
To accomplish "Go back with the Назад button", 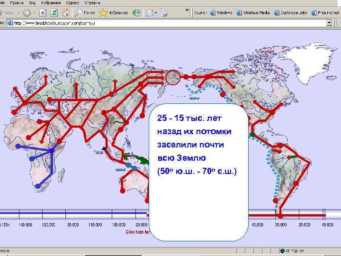I will pos(7,13).
